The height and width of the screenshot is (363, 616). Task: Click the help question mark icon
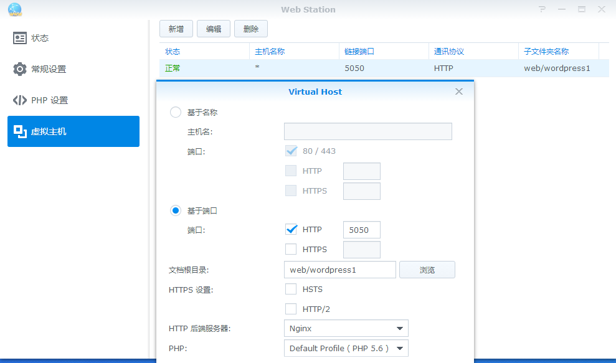click(x=543, y=9)
